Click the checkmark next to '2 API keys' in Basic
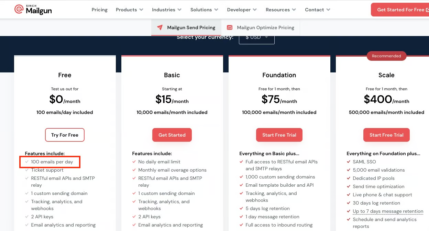Viewport: 429px width, 231px height. click(x=134, y=217)
